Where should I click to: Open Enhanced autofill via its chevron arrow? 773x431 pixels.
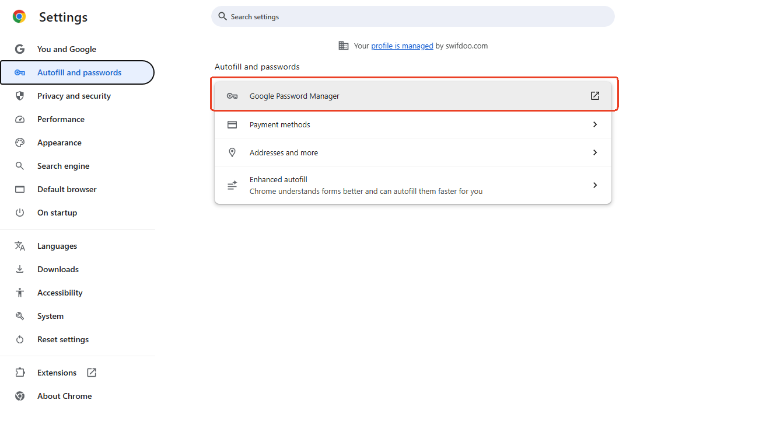pos(595,185)
